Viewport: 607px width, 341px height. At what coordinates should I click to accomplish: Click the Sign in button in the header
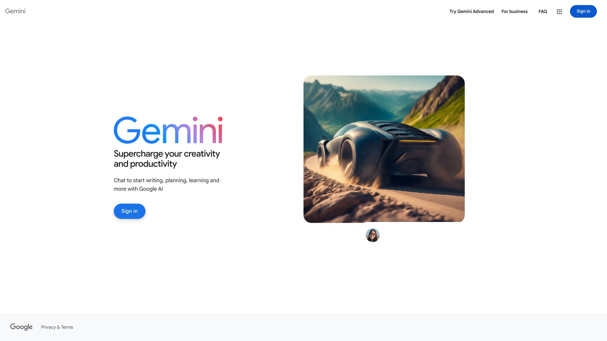tap(583, 11)
